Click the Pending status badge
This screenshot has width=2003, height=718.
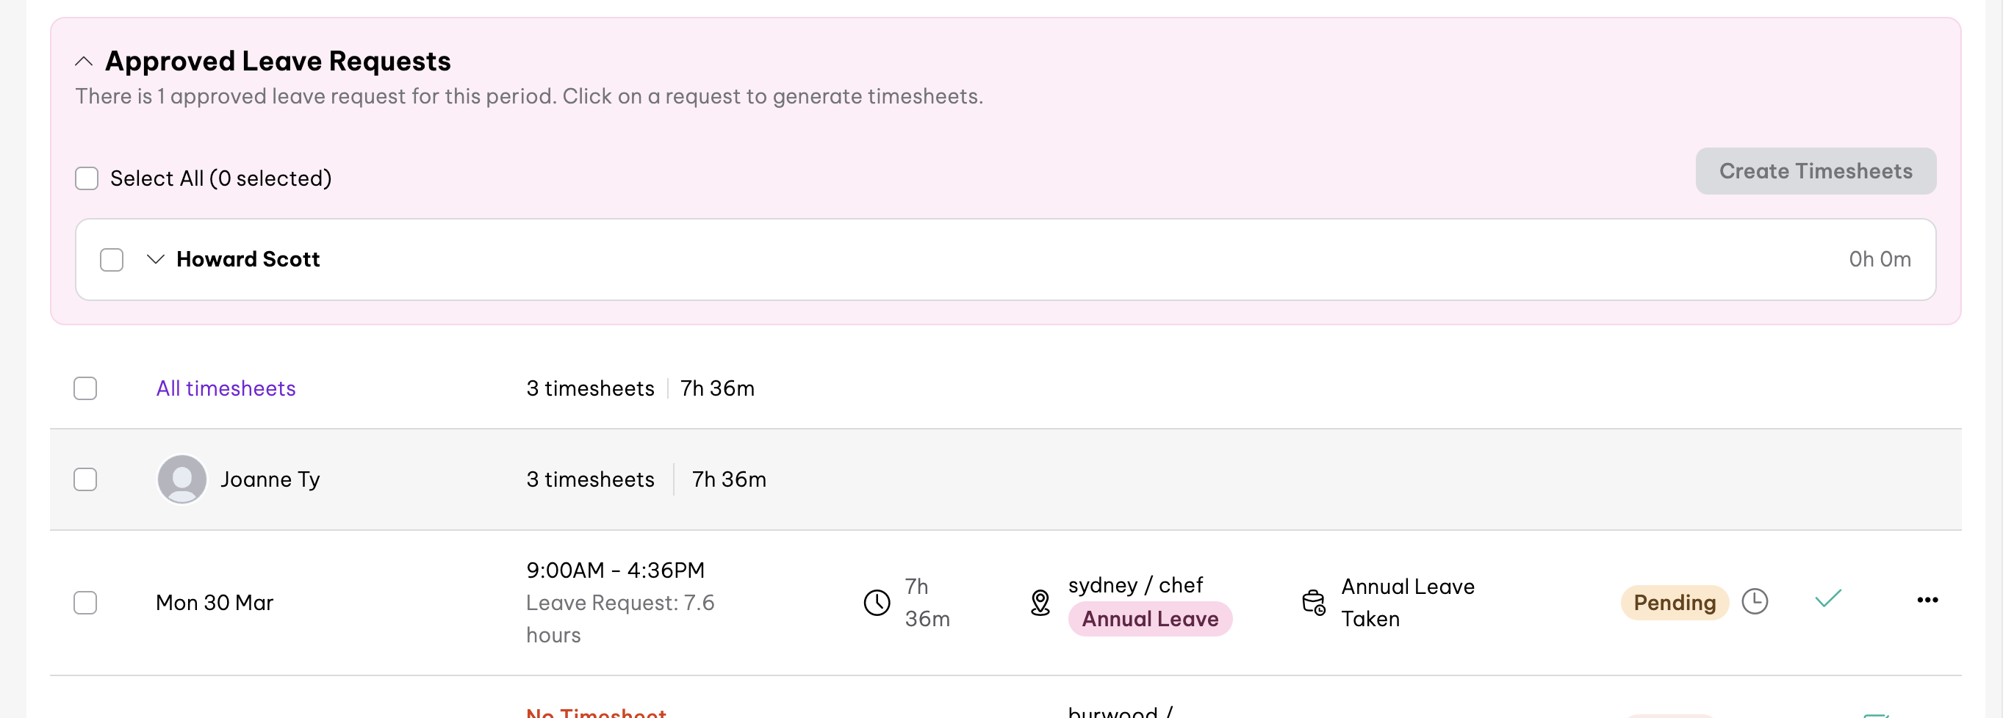click(x=1674, y=603)
